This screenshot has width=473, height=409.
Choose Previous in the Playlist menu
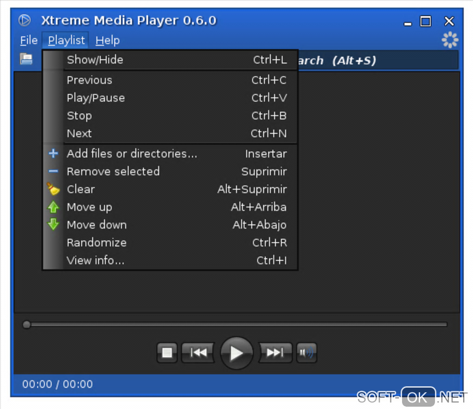[x=170, y=80]
